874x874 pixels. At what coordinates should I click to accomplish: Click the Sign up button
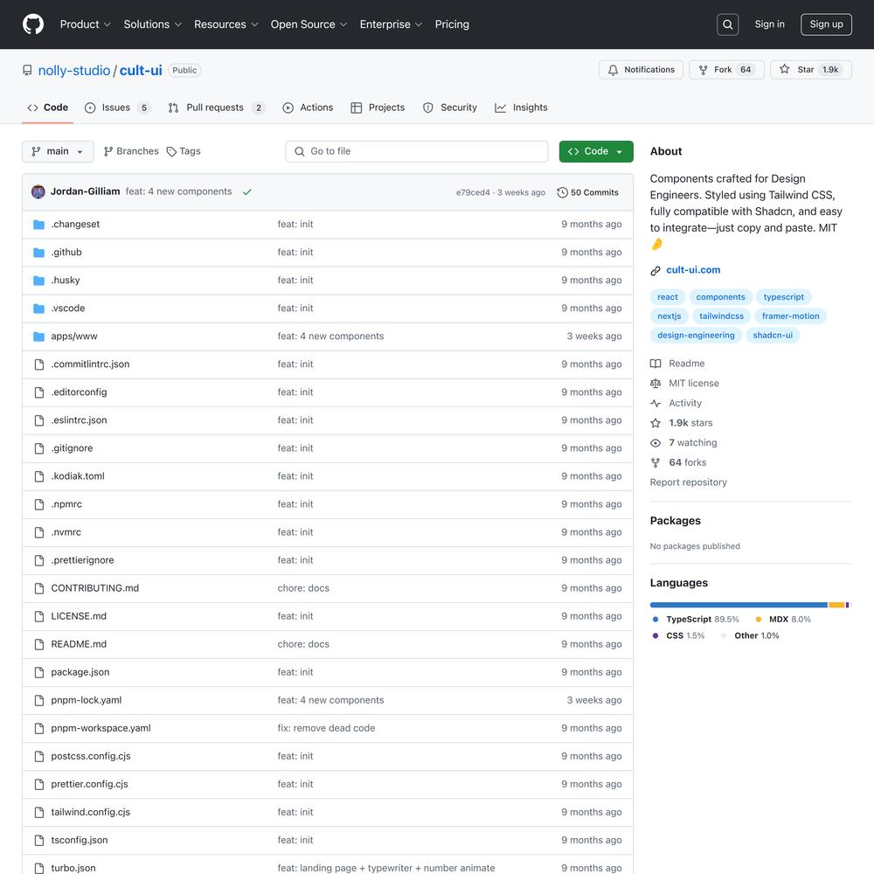click(826, 24)
